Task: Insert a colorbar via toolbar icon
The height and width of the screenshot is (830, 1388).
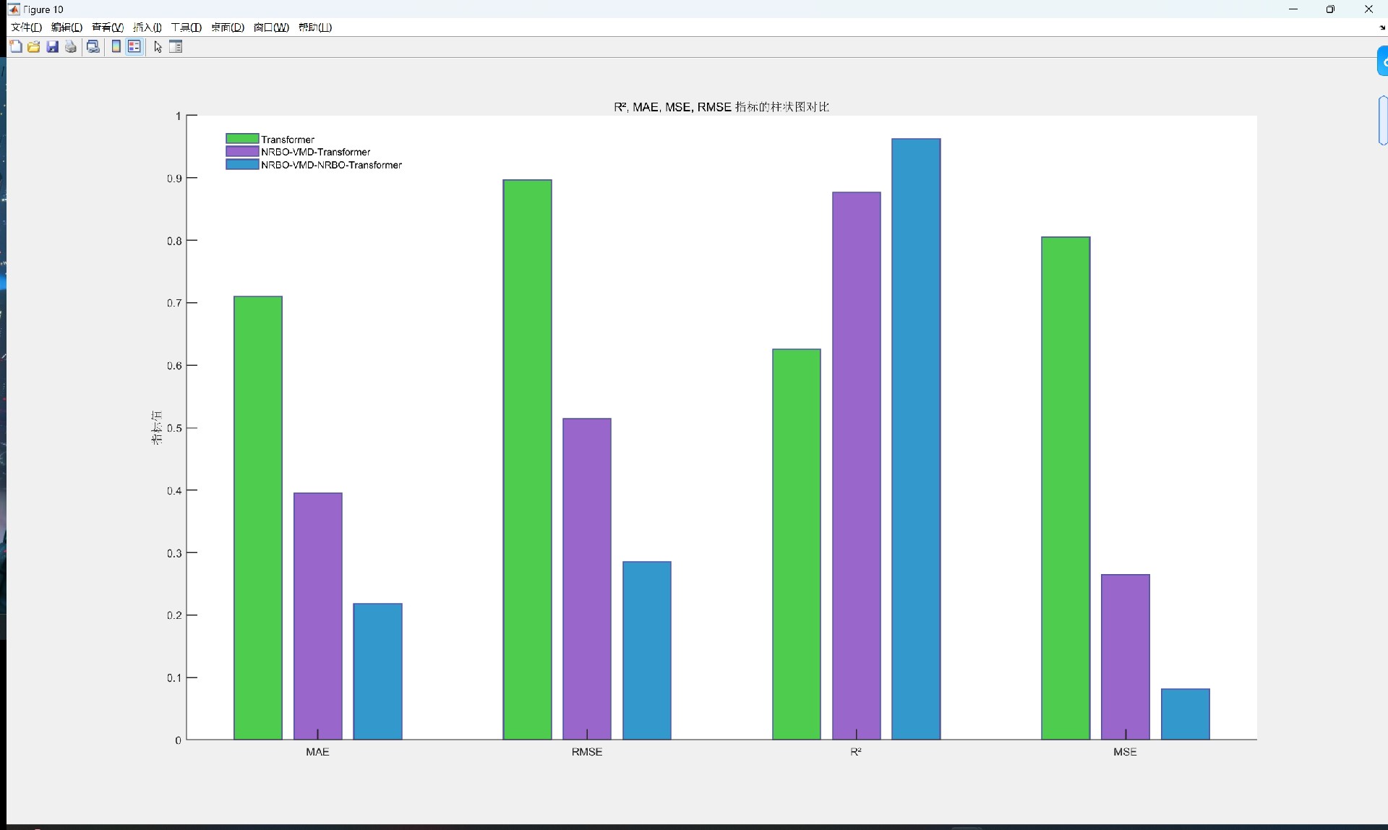Action: pos(116,47)
